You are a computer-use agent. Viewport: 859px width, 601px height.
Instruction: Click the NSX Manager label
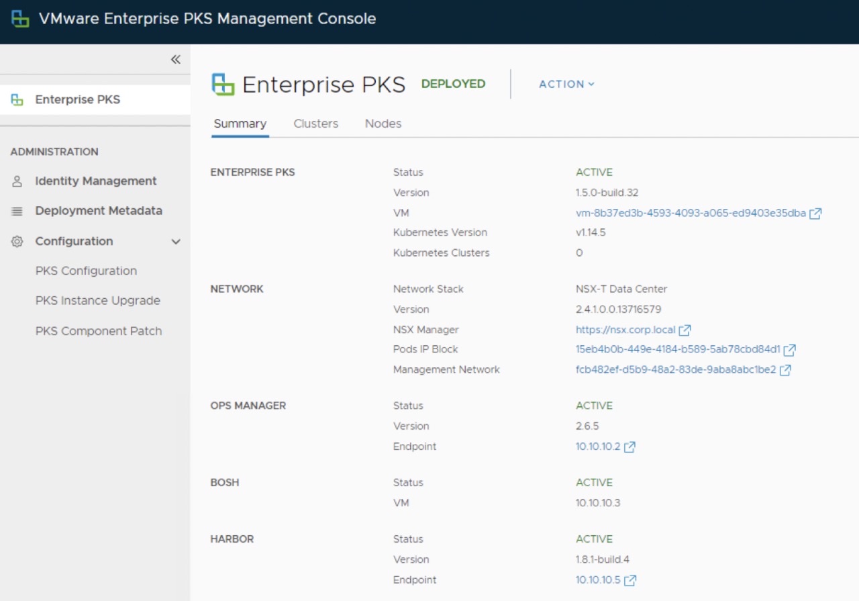click(x=426, y=330)
